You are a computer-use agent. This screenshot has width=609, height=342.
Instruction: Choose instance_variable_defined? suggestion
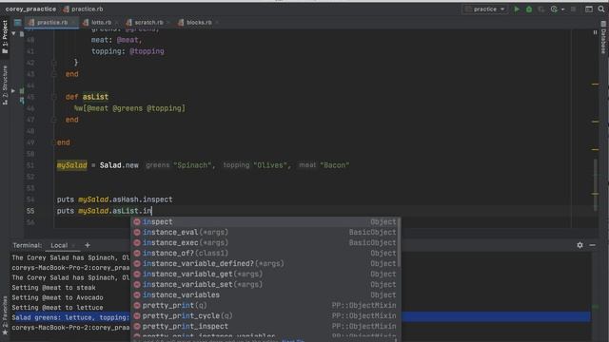[265, 264]
